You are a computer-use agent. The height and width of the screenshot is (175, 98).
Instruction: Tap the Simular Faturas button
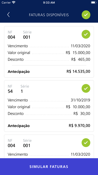[49, 166]
